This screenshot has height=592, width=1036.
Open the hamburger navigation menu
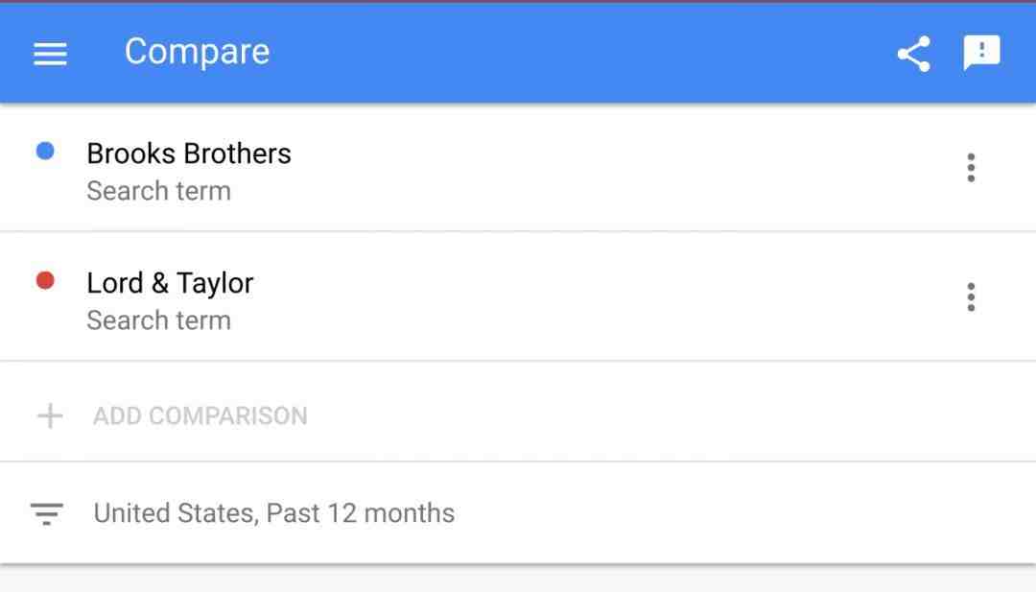pos(50,54)
